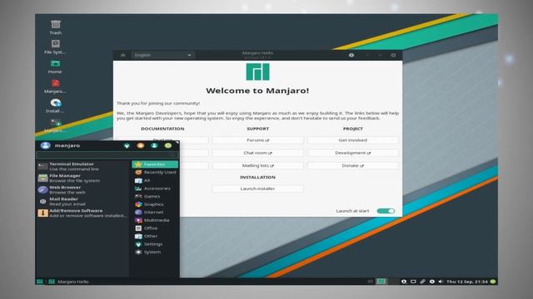Launch Terminal Emulator from favorites
Screen dimensions: 533x299
(x=82, y=166)
